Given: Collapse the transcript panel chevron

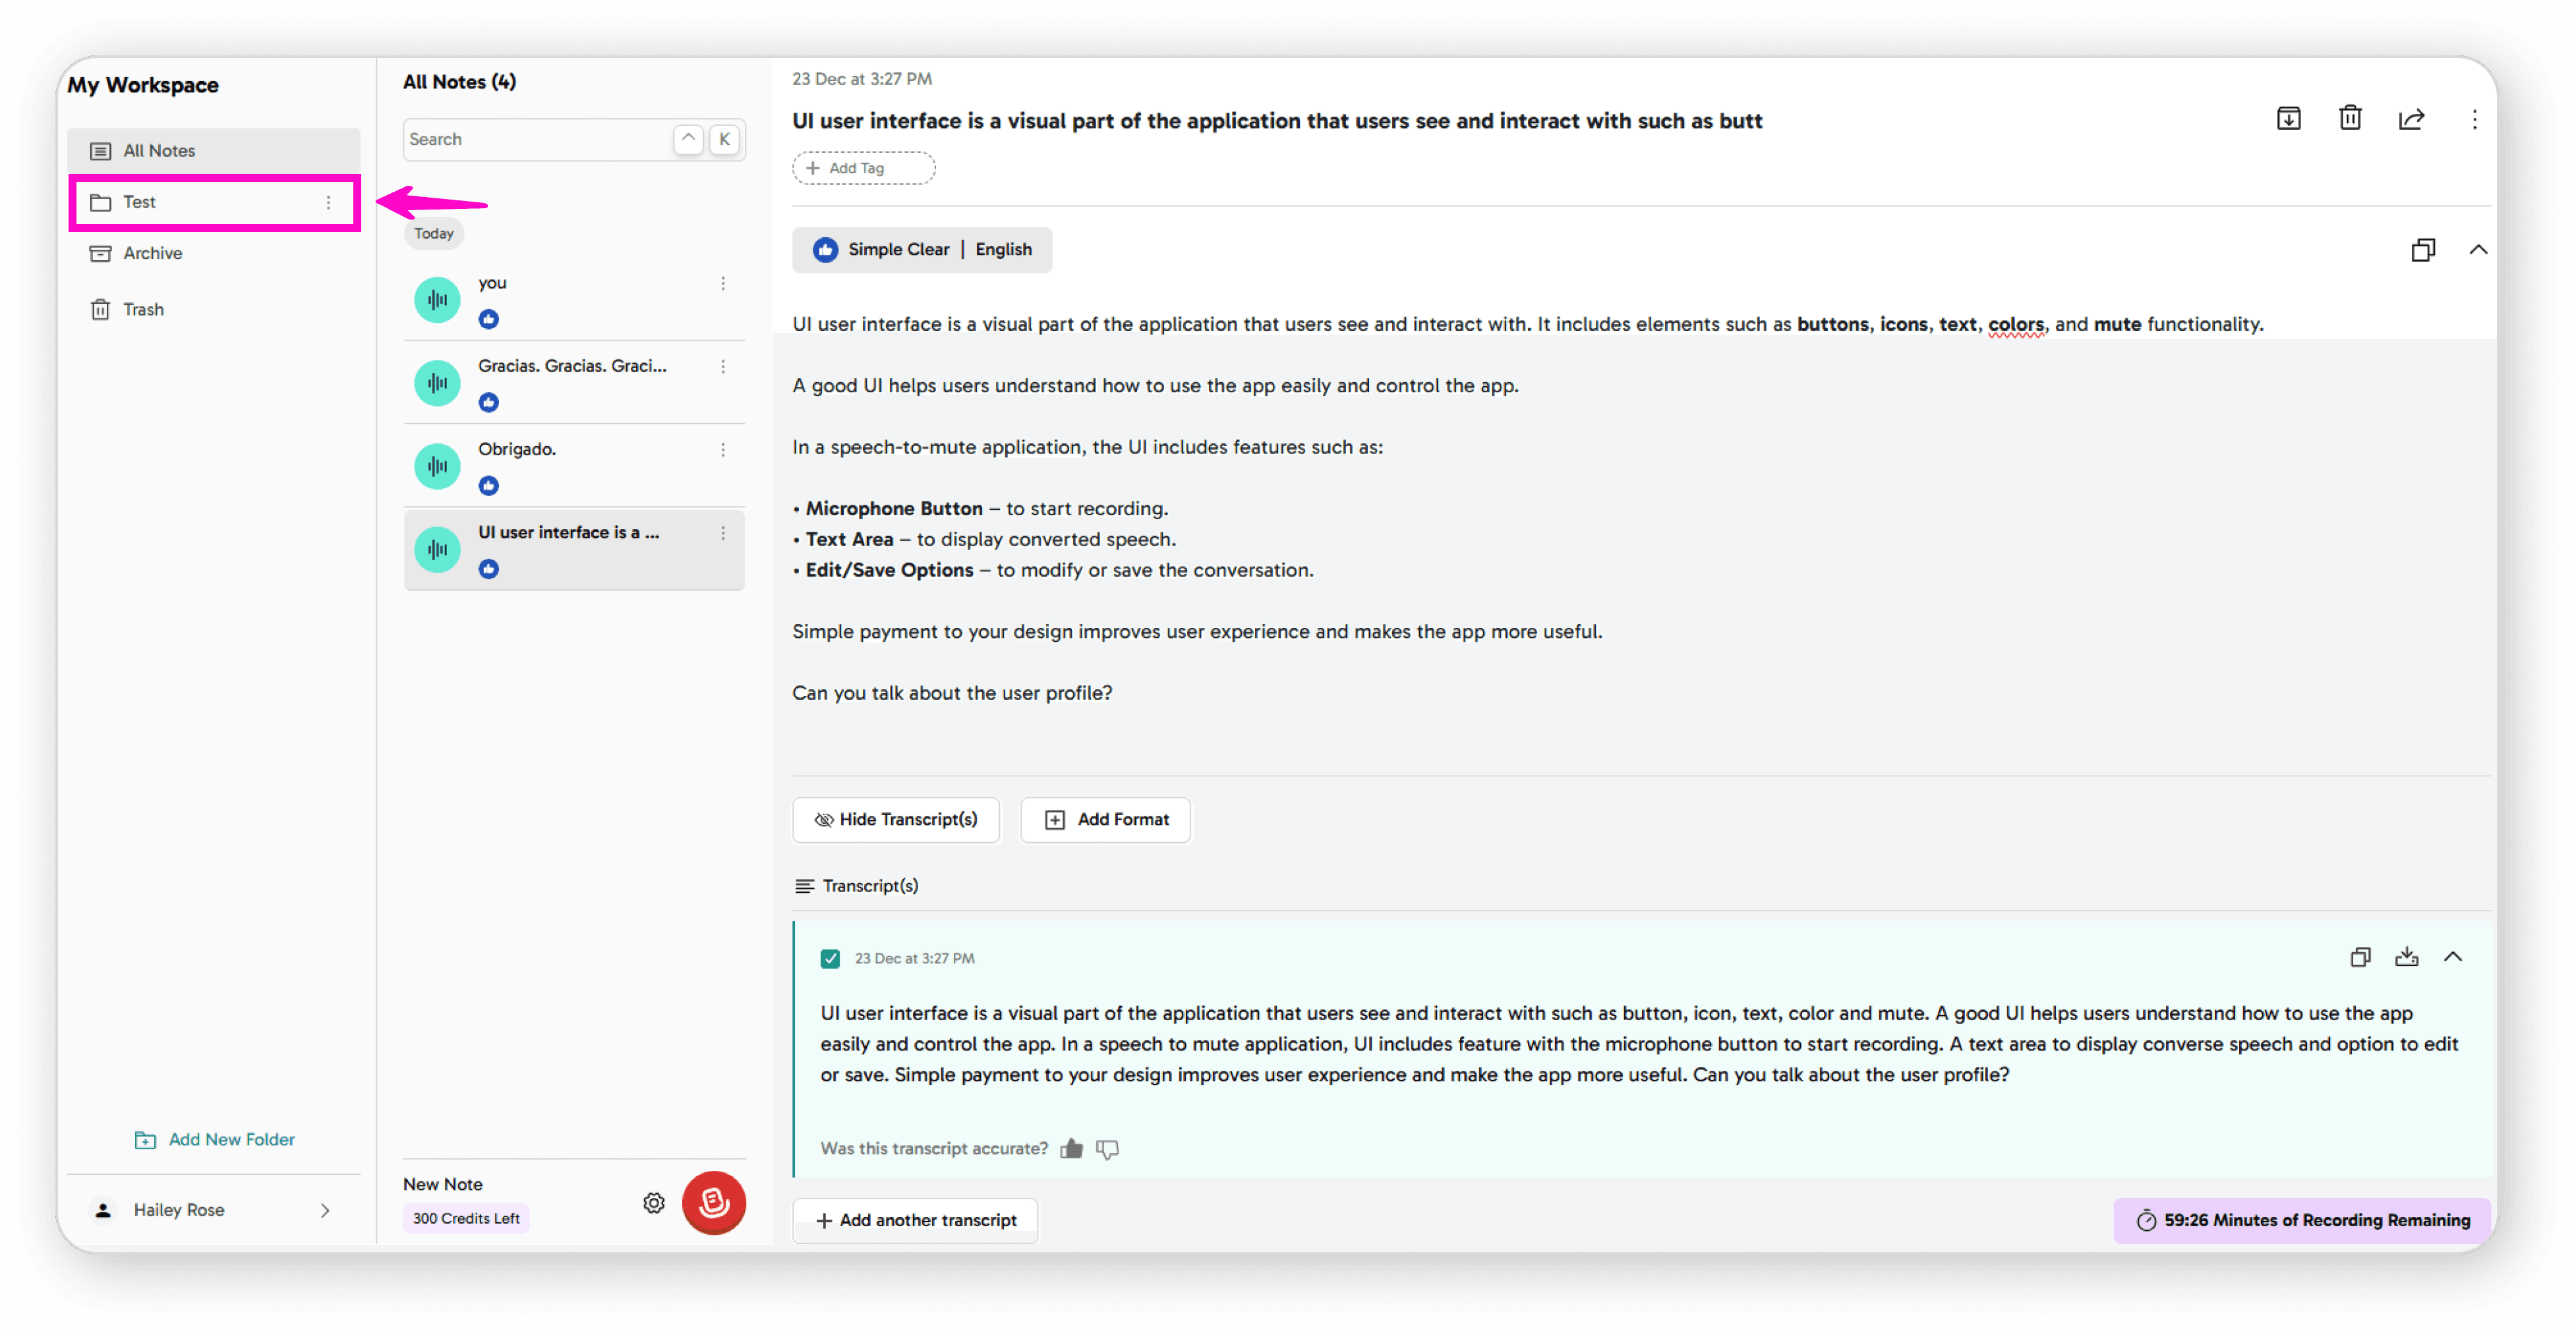Looking at the screenshot, I should tap(2452, 956).
